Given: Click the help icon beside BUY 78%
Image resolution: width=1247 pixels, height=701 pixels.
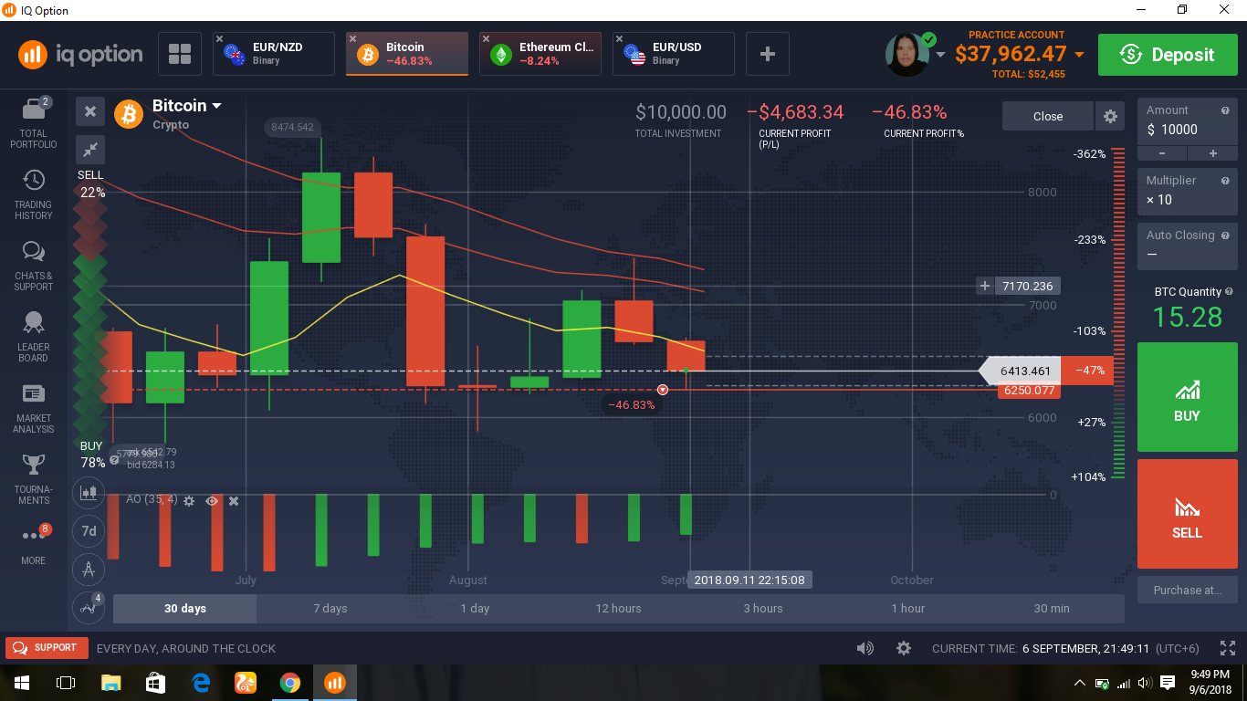Looking at the screenshot, I should [x=114, y=461].
